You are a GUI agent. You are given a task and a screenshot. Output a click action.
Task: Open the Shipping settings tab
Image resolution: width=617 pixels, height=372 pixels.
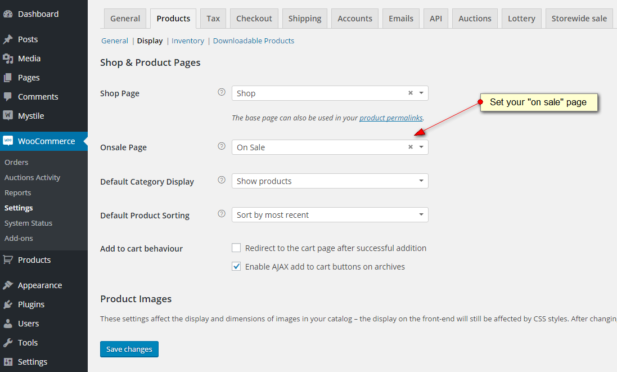(x=304, y=19)
